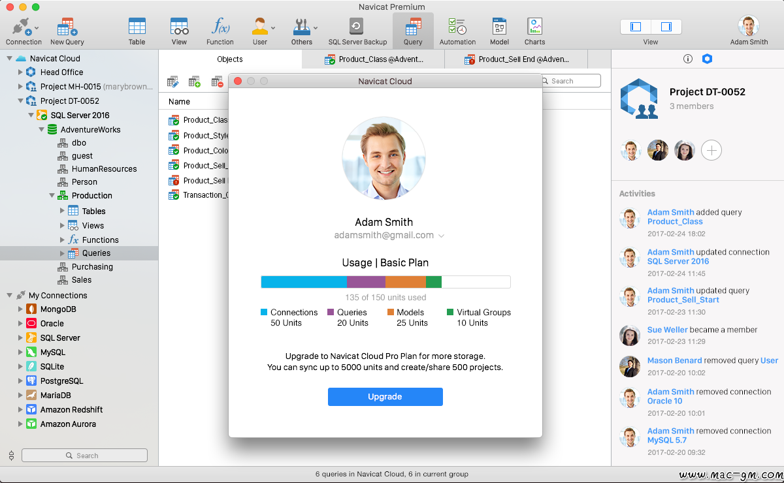The image size is (784, 483).
Task: Click the add member plus button
Action: [711, 151]
